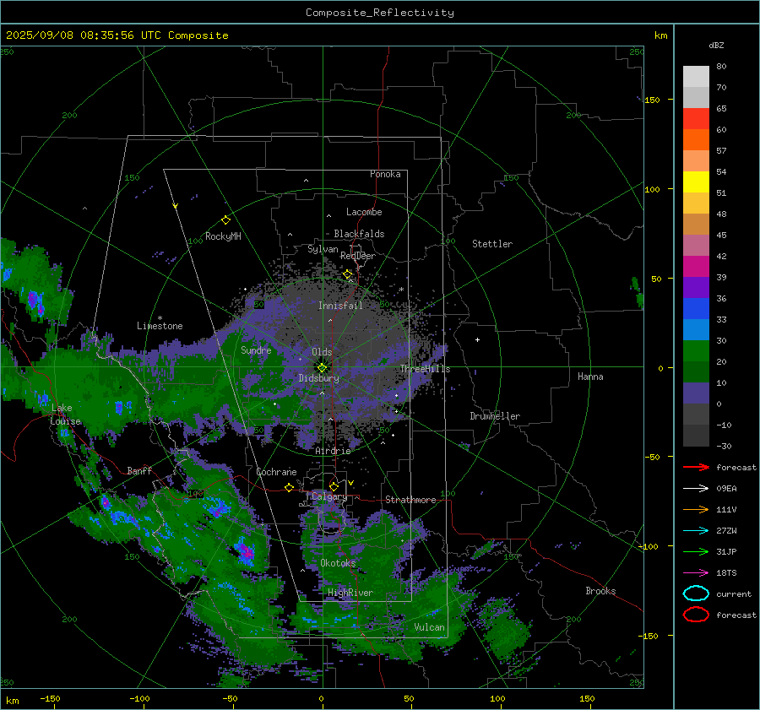Click the Limestone label

160,326
